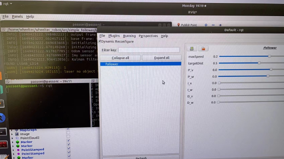Click the grid icon left of passoni@passoni 39x11 title
Viewport: 284px width, 159px height.
pos(8,82)
